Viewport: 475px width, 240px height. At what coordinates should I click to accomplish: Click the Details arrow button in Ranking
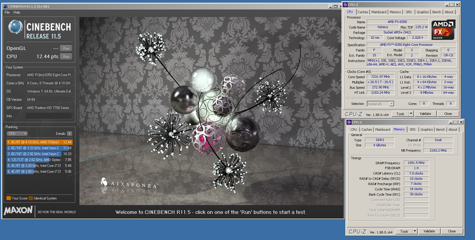[70, 134]
